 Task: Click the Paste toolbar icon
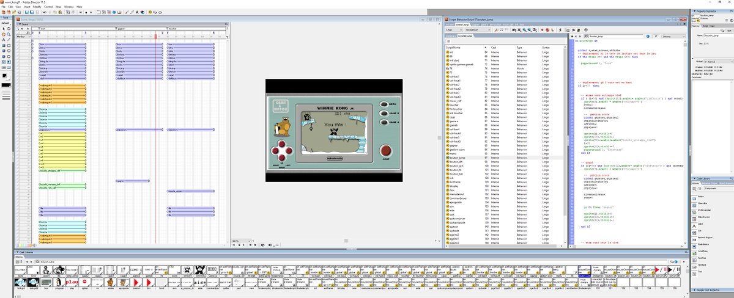click(x=61, y=12)
